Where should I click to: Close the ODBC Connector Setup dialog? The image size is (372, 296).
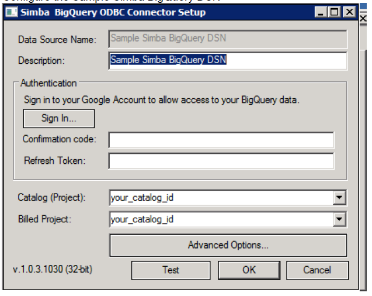coord(349,12)
